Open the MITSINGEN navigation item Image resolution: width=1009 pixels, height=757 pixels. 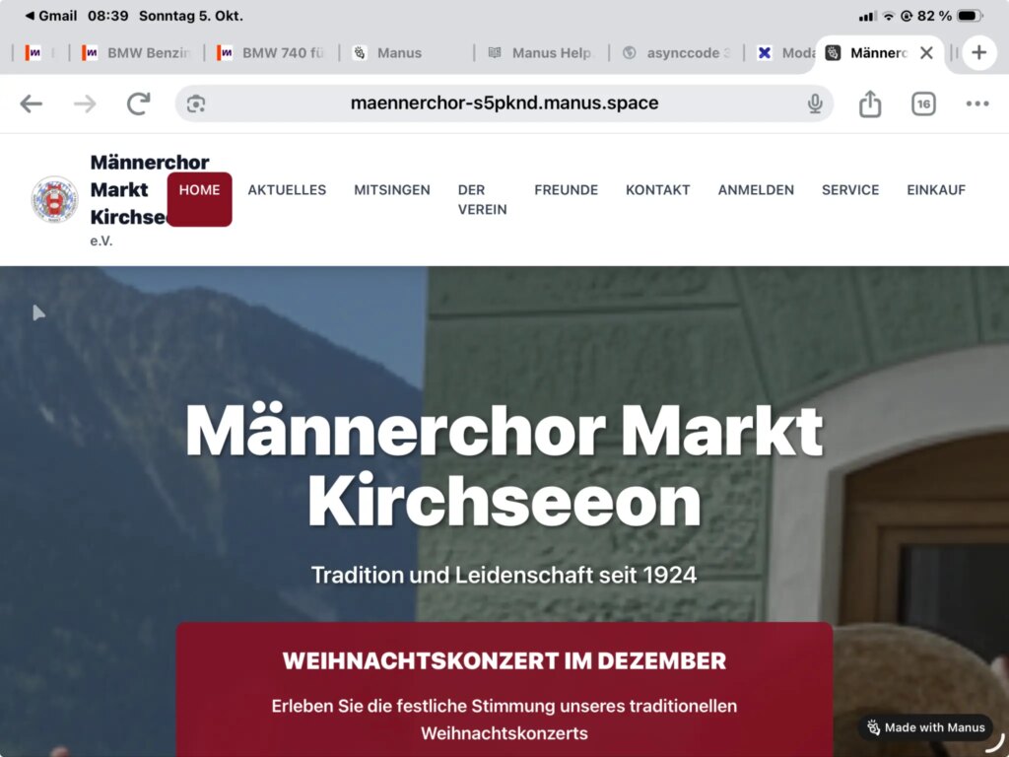coord(392,190)
